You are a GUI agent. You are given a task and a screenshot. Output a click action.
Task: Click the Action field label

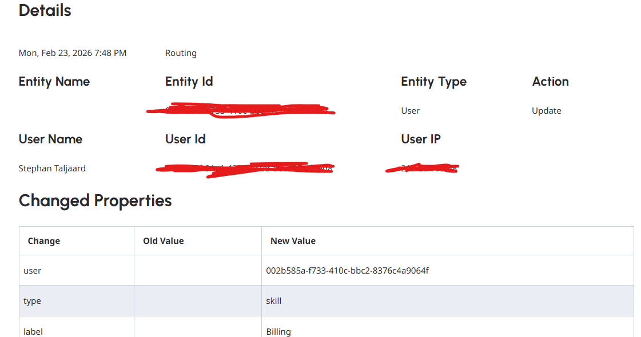pos(550,82)
